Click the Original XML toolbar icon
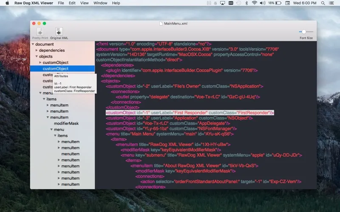340x212 pixels. click(59, 32)
